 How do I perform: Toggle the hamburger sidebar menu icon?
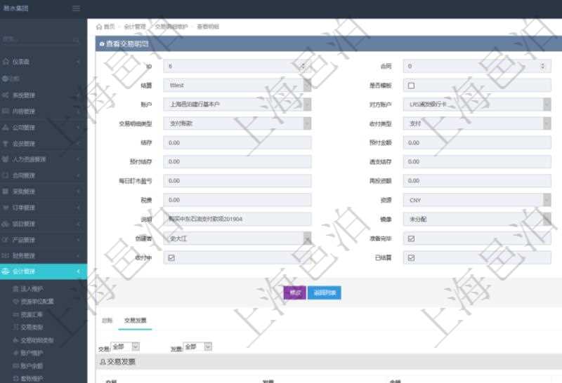(x=76, y=8)
